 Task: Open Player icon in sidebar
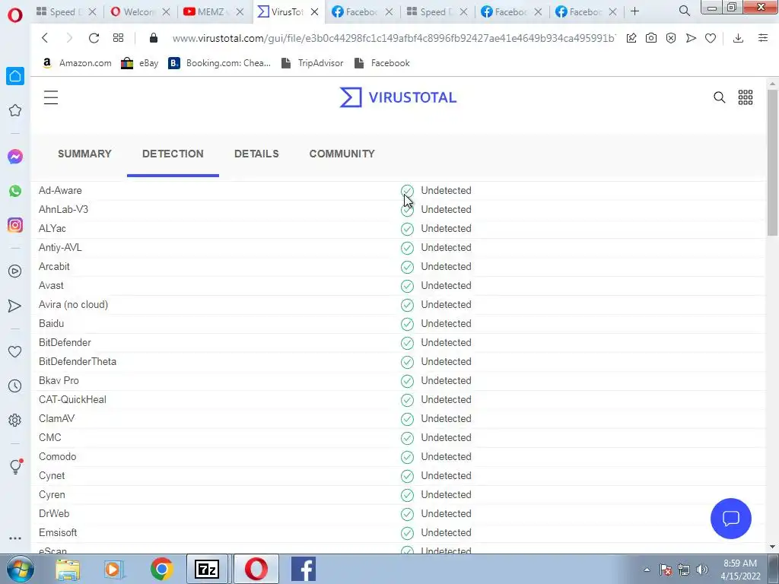[x=15, y=271]
